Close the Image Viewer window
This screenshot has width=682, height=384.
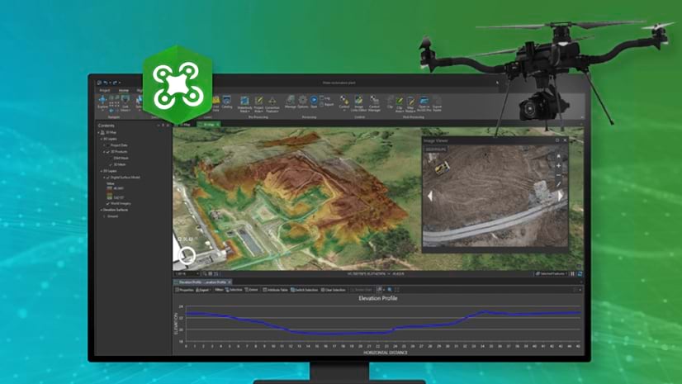pos(565,140)
